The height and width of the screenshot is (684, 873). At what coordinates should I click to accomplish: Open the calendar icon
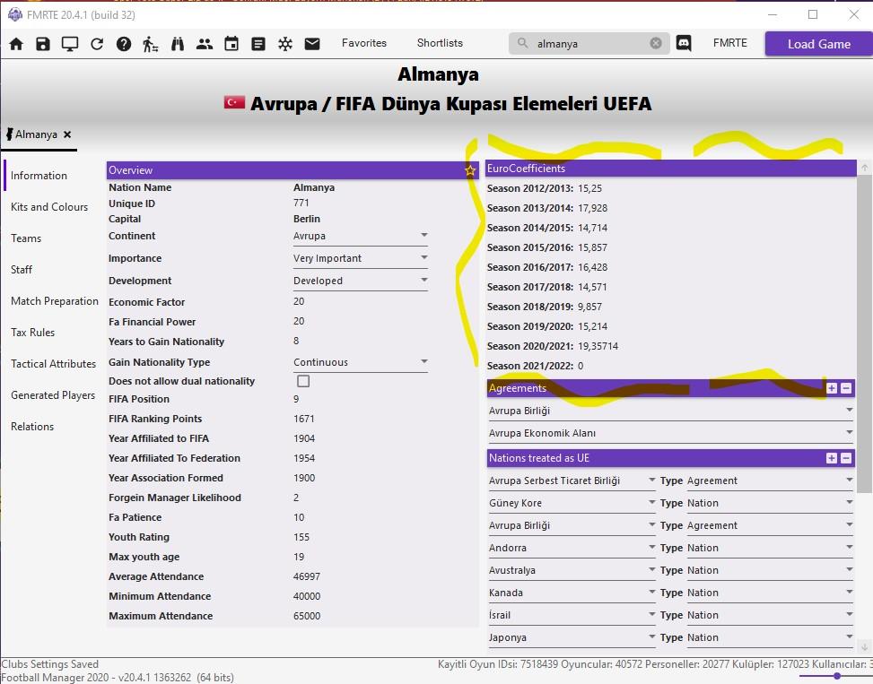[231, 44]
